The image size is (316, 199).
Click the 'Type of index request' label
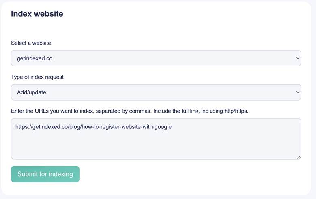37,77
